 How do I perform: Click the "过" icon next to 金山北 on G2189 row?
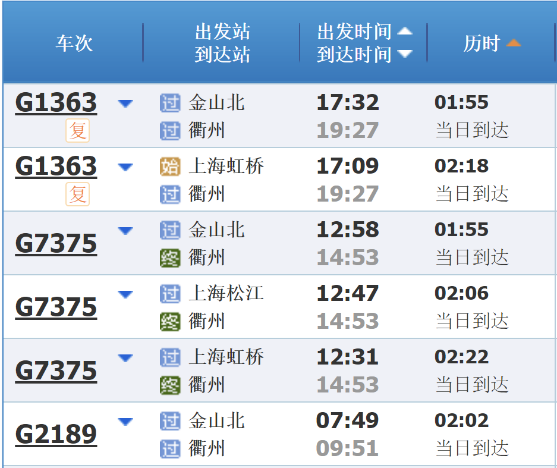tap(169, 420)
